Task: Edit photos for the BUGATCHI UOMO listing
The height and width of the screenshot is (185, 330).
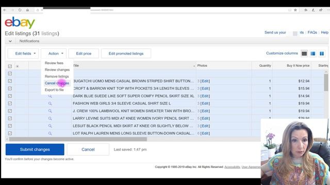Action: tap(205, 81)
